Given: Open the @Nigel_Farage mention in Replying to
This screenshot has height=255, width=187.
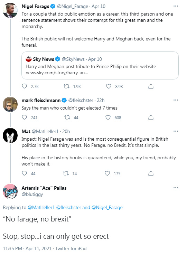Looking at the screenshot, I should coord(107,207).
